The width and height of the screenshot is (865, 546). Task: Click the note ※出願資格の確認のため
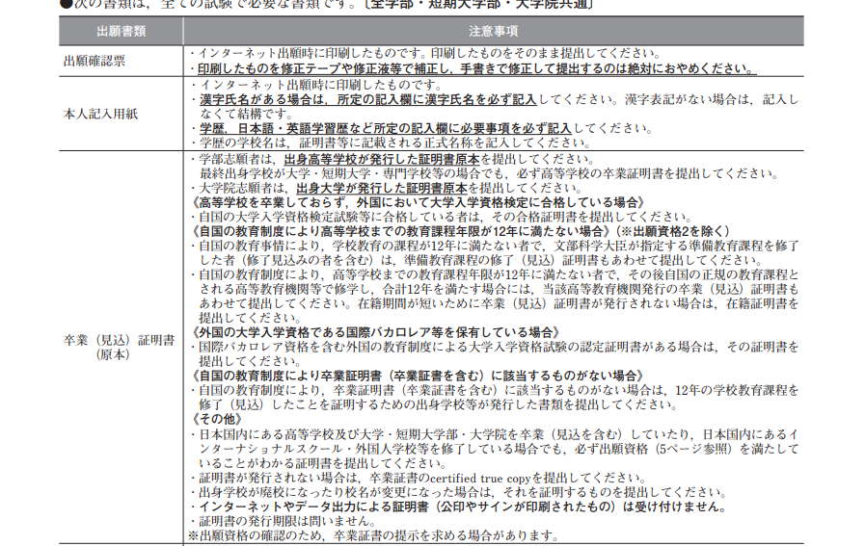pyautogui.click(x=374, y=535)
